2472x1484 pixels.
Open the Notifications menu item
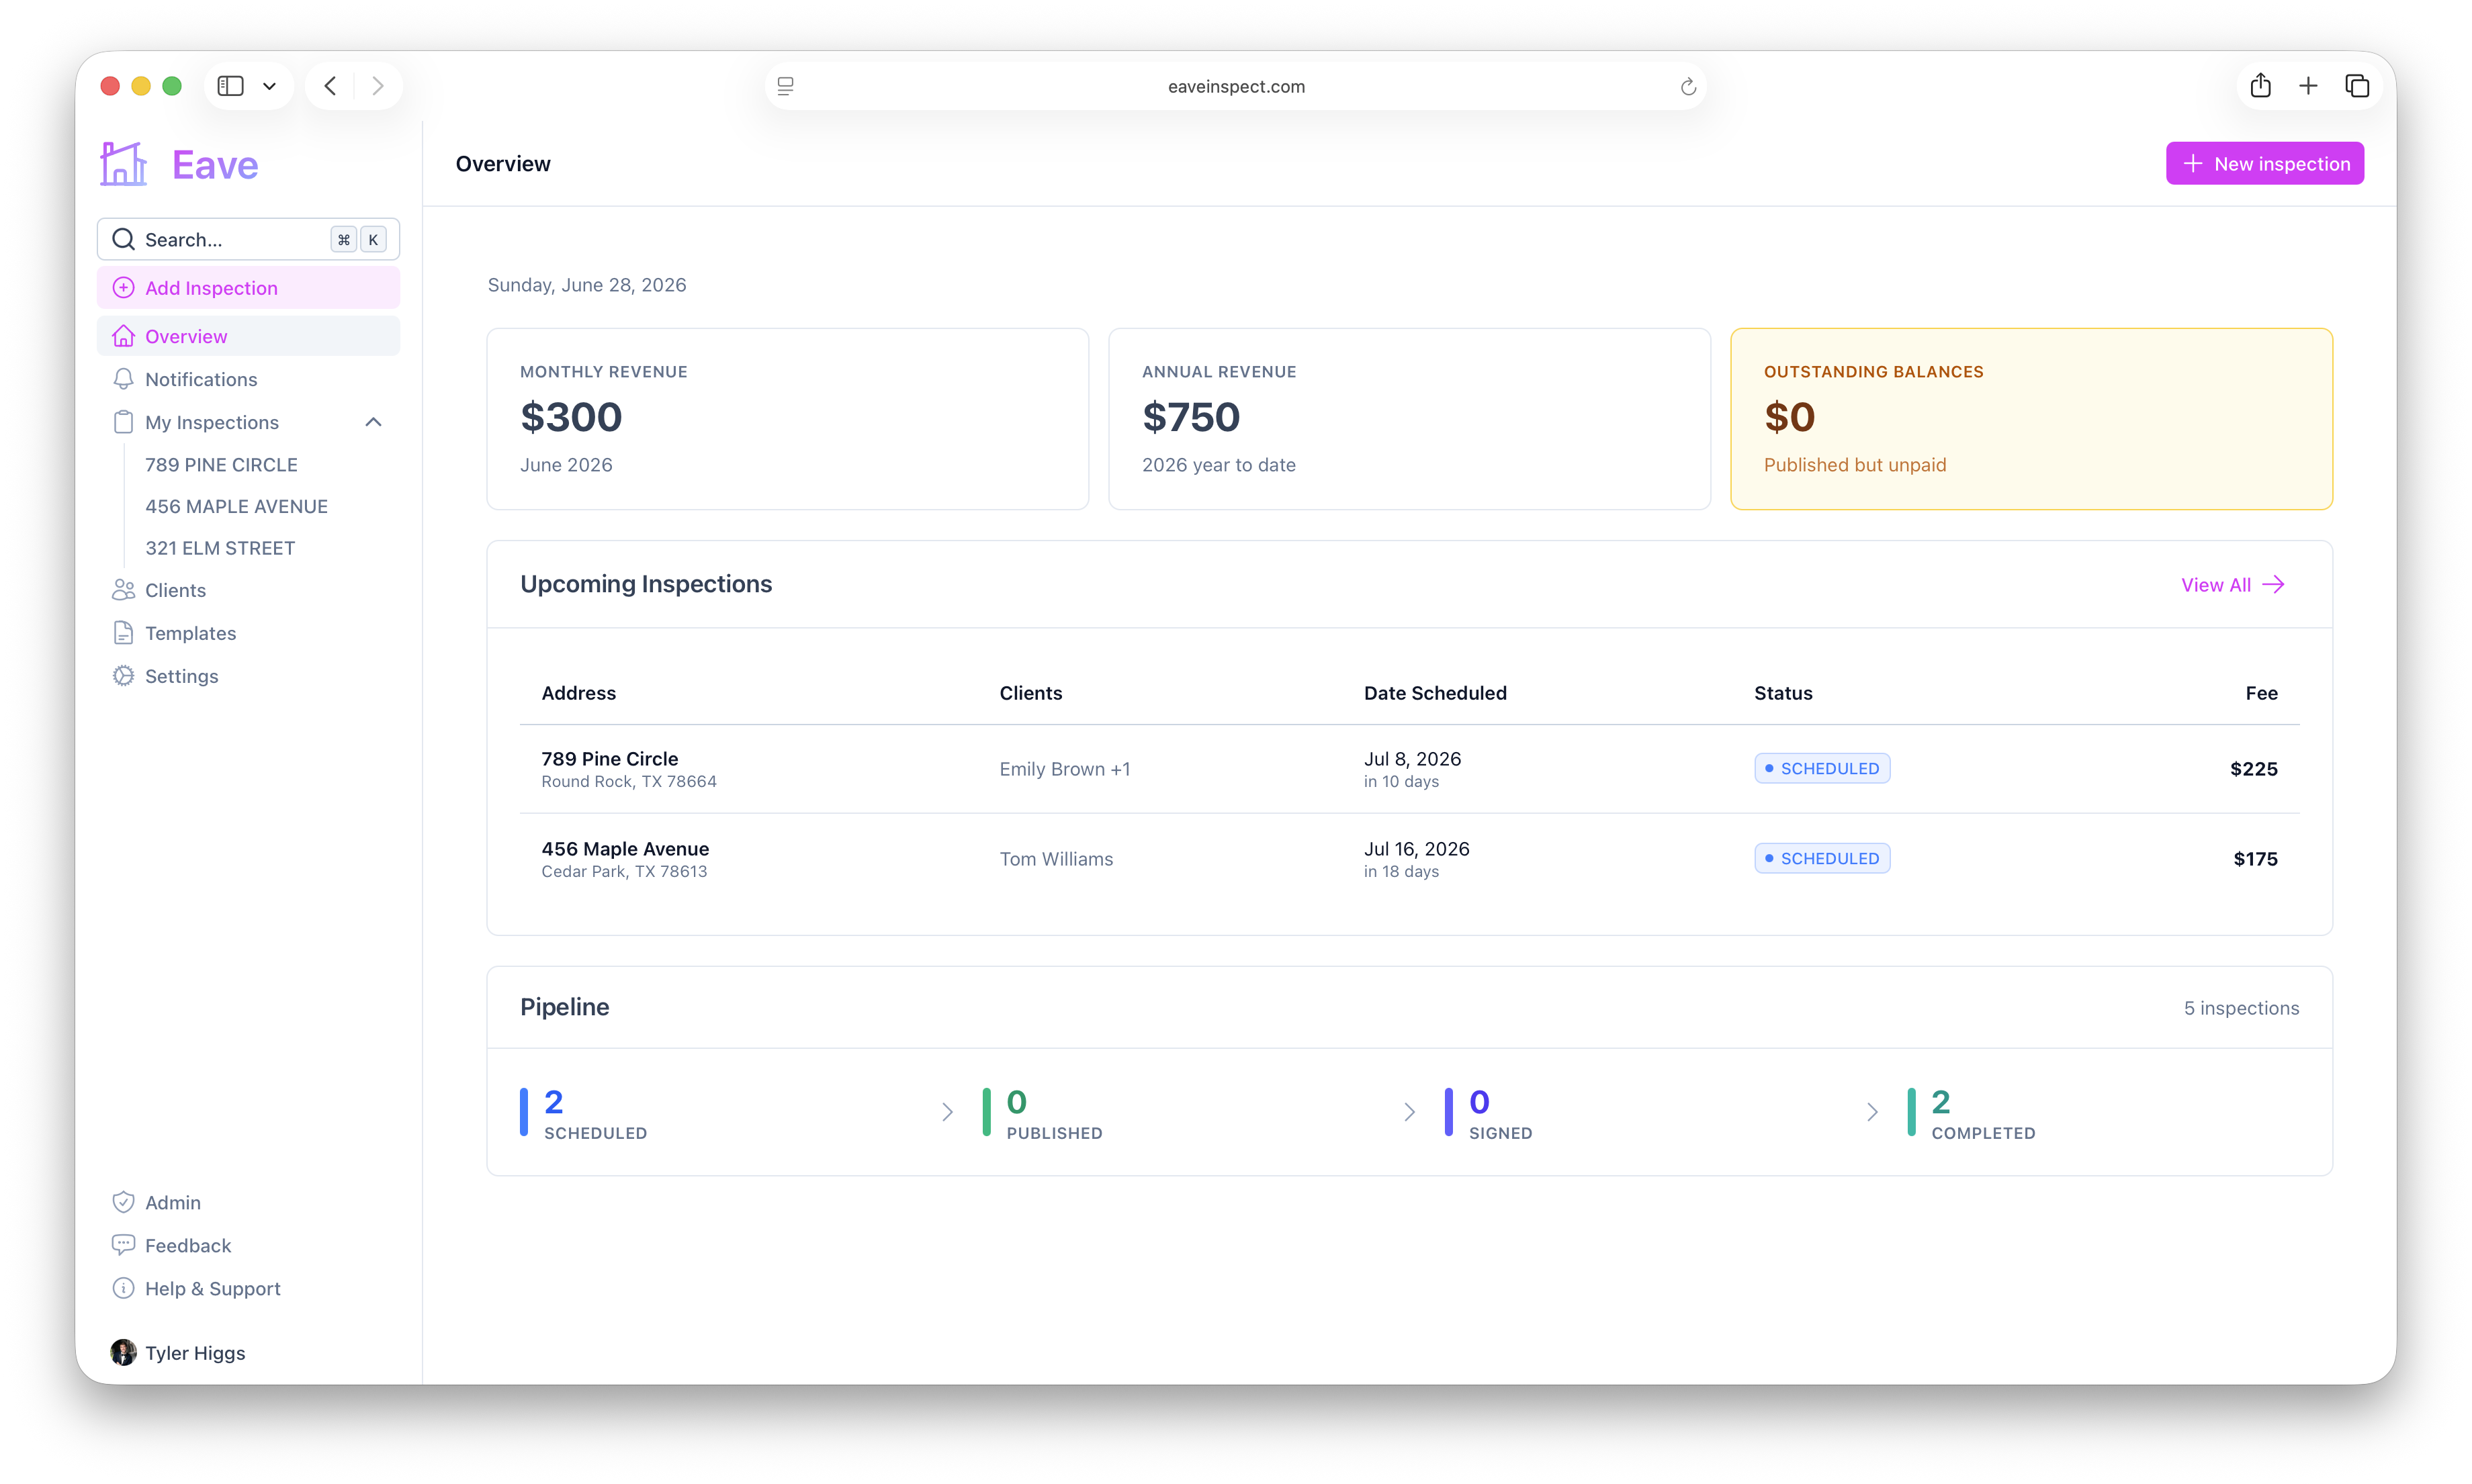[248, 379]
